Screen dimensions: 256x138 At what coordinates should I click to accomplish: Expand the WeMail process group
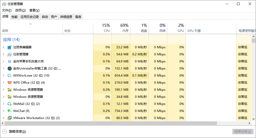pos(4,104)
